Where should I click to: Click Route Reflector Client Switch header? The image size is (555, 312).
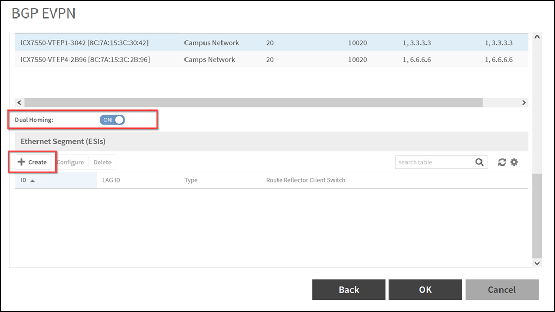point(306,180)
